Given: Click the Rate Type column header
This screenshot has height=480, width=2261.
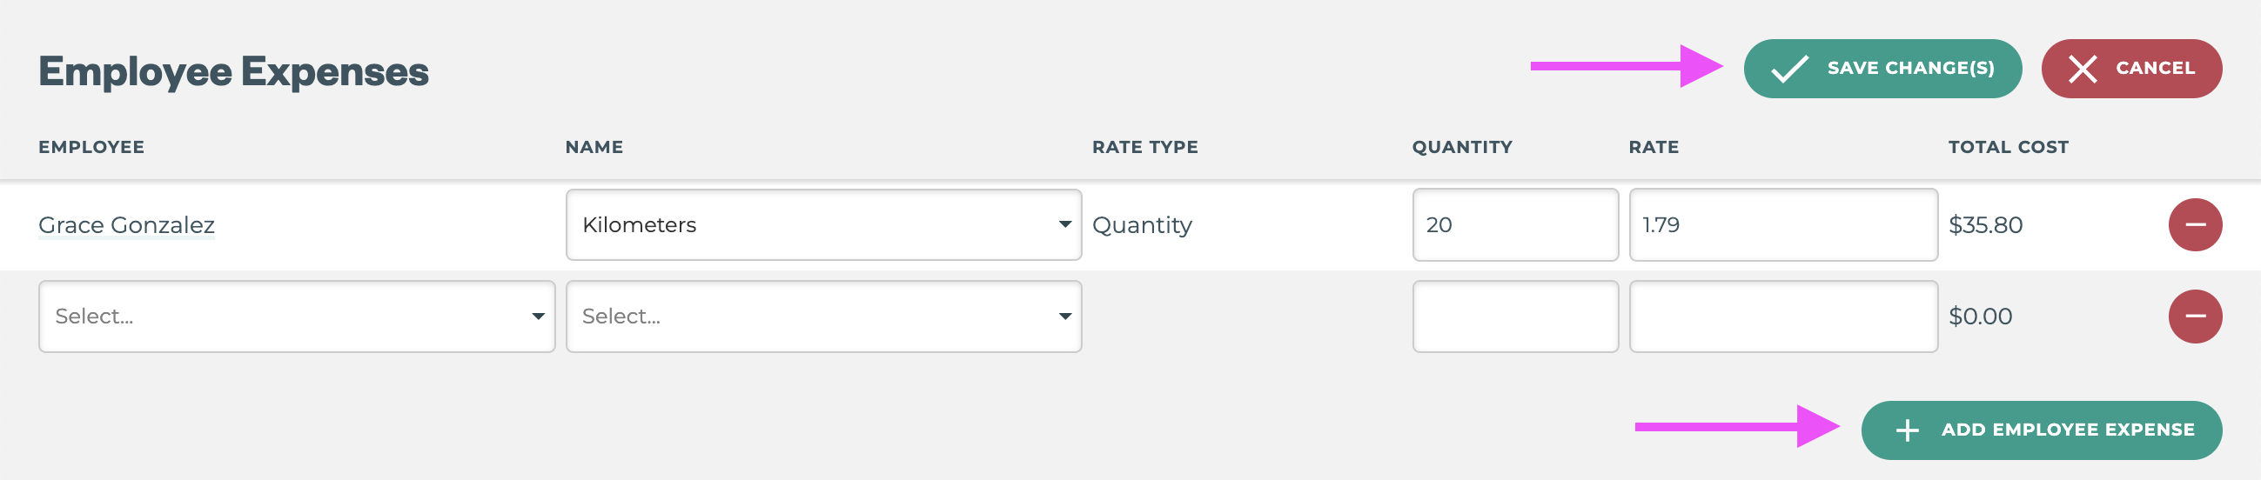Looking at the screenshot, I should [1144, 148].
